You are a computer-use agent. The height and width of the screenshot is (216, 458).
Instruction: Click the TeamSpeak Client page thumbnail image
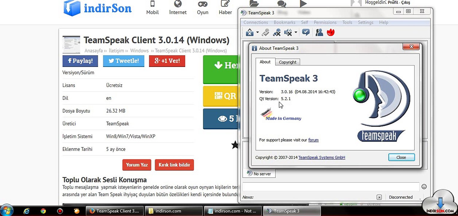(71, 45)
